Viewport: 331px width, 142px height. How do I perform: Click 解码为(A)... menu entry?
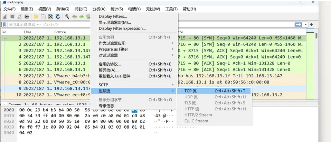click(108, 70)
